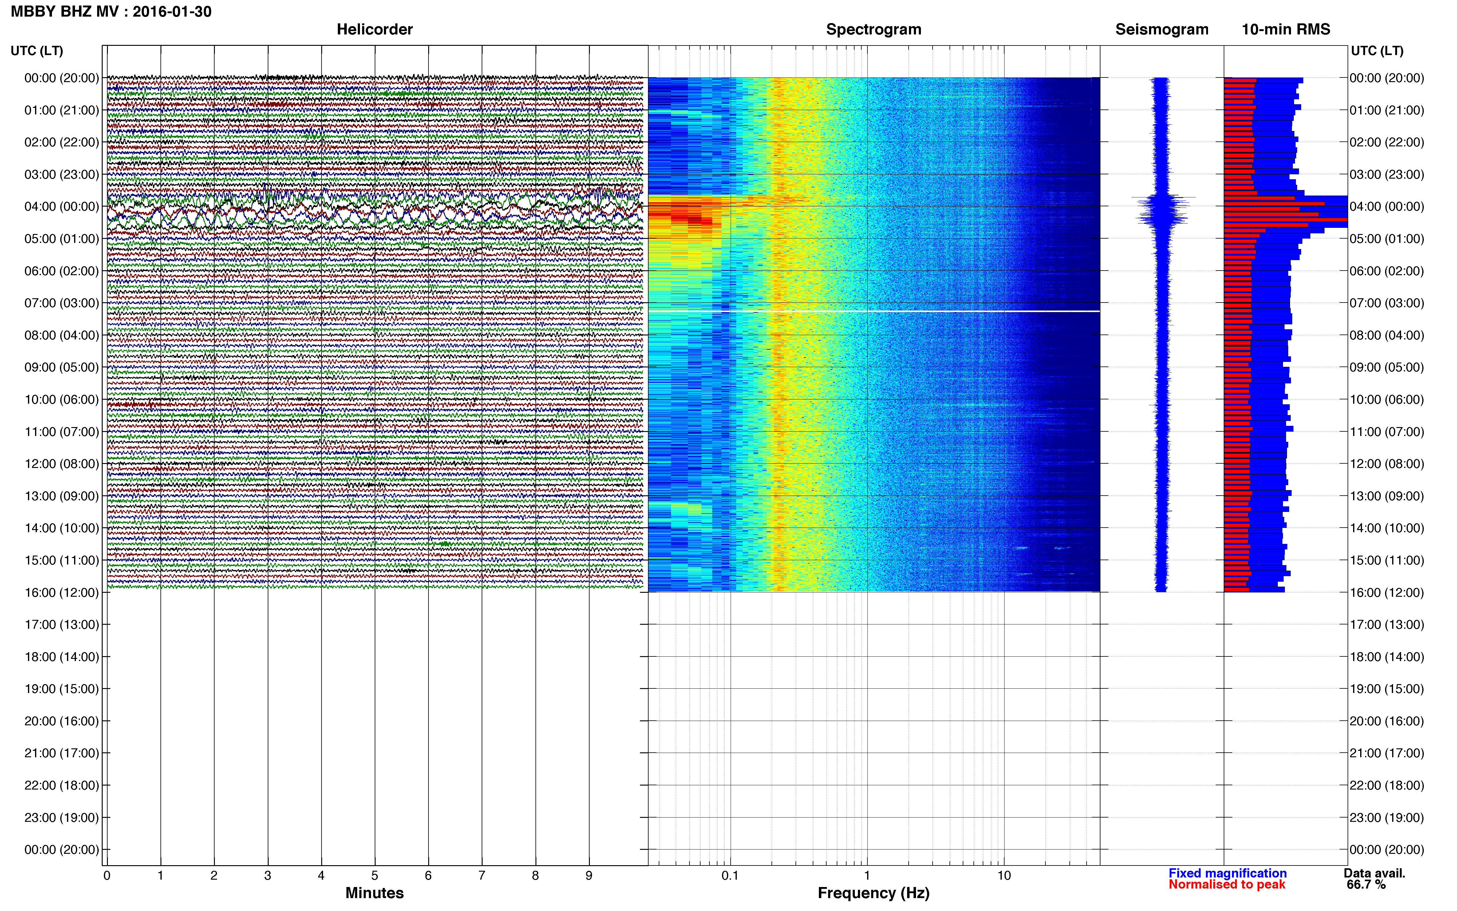
Task: Click minute tick '8' on the Helicorder axis
Action: point(535,875)
